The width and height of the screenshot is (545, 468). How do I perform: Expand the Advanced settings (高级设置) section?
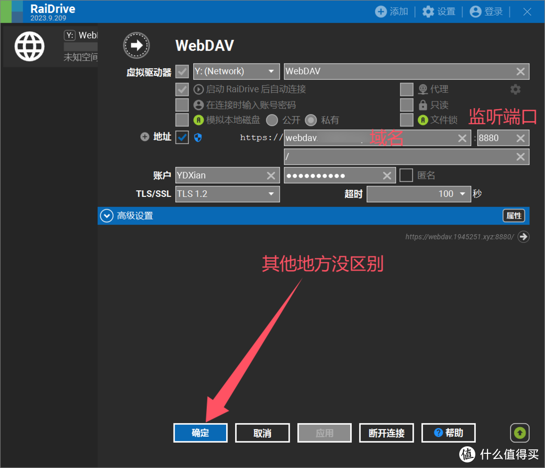tap(106, 216)
